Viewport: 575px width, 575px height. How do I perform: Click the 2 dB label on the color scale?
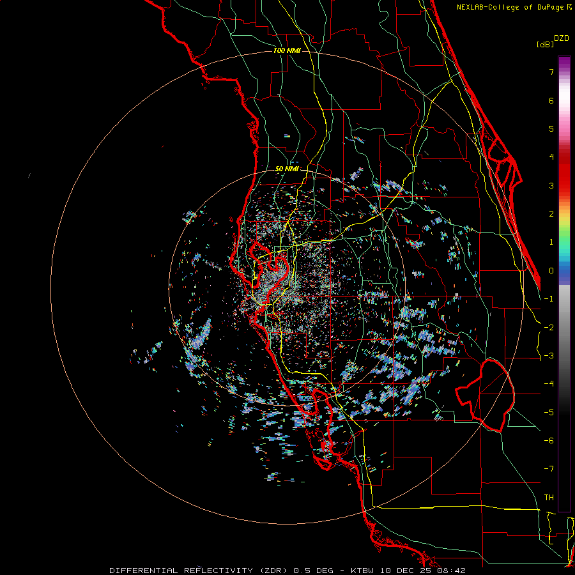click(551, 214)
